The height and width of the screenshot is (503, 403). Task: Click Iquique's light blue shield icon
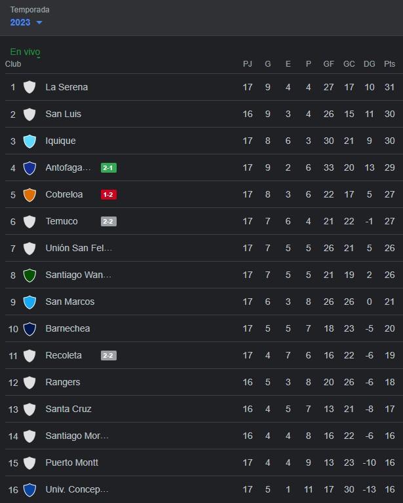(x=29, y=141)
